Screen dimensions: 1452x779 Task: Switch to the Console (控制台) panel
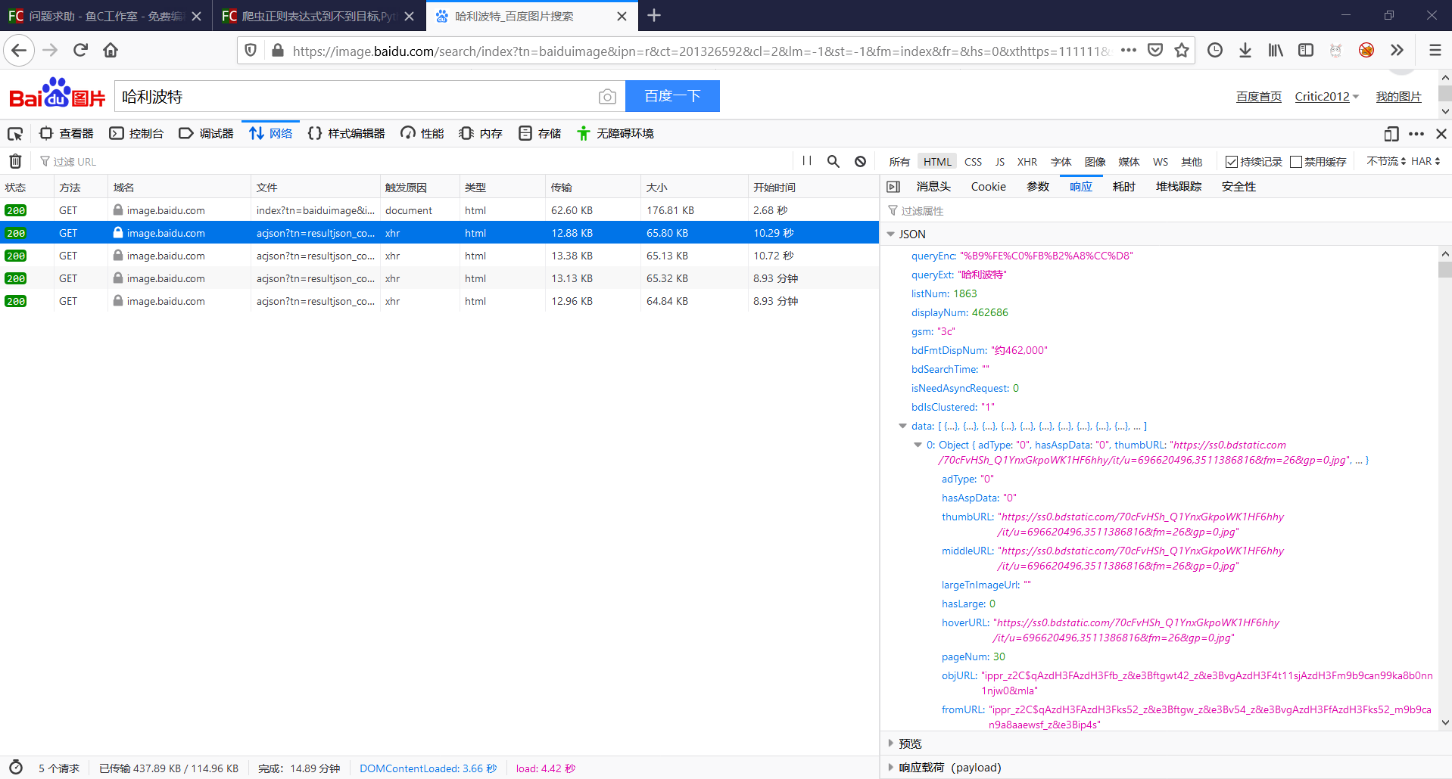pos(137,134)
